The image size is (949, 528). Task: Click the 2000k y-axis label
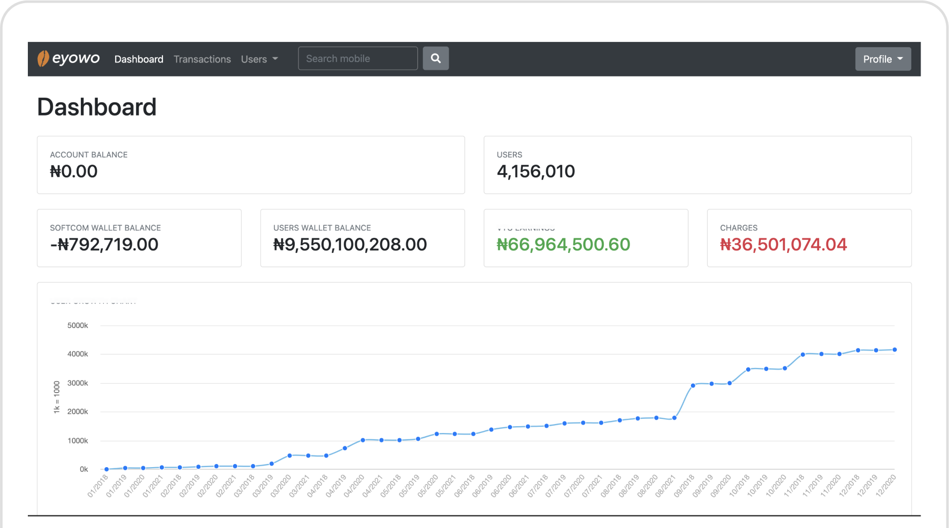(x=78, y=411)
